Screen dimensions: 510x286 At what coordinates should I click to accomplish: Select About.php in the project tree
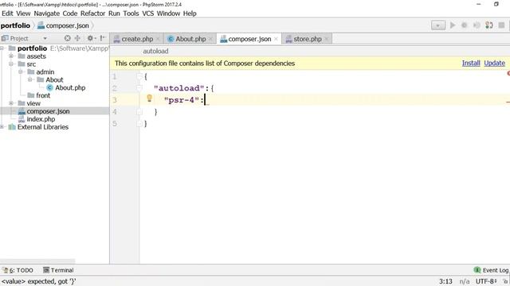[x=65, y=87]
